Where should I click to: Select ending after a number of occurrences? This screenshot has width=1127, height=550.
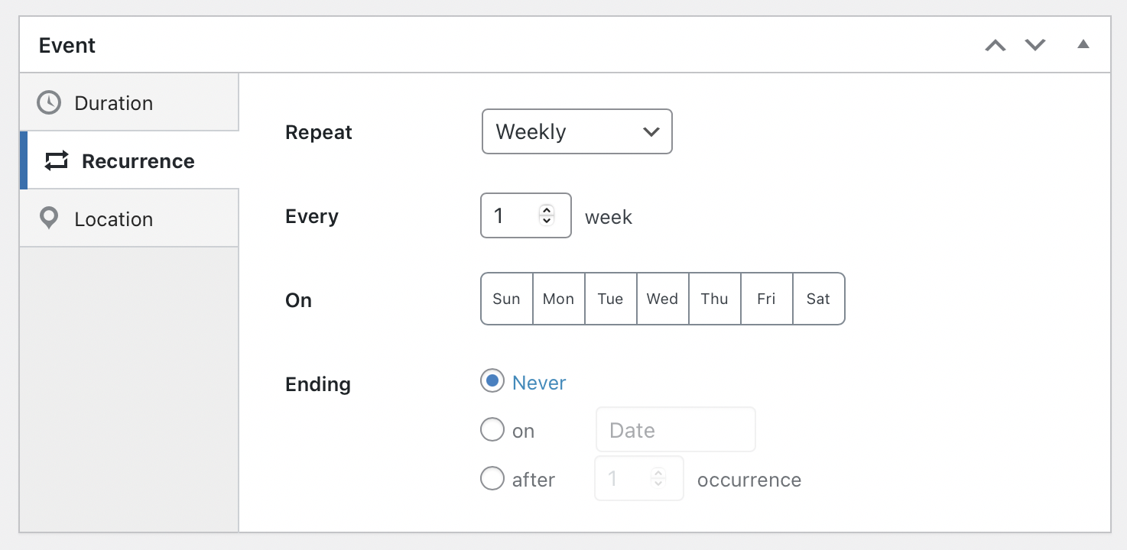492,479
